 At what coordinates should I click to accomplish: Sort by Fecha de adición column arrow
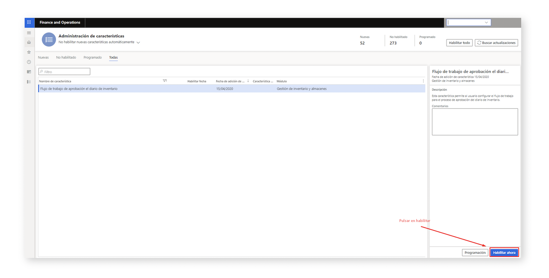tap(248, 81)
